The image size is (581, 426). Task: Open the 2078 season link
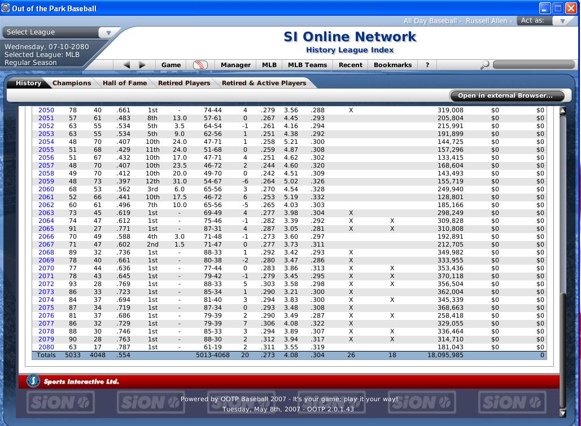tap(46, 332)
